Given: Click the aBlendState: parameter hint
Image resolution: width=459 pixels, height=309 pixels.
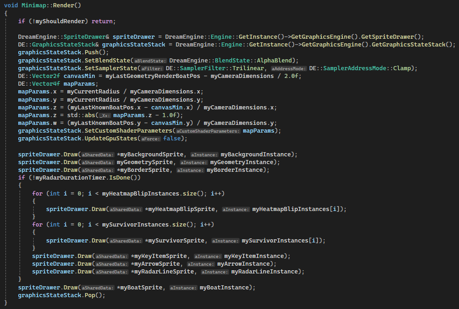Looking at the screenshot, I should click(150, 61).
